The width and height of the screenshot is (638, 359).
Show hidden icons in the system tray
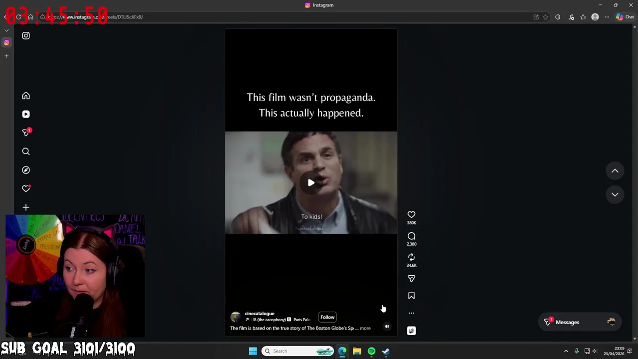(x=566, y=351)
